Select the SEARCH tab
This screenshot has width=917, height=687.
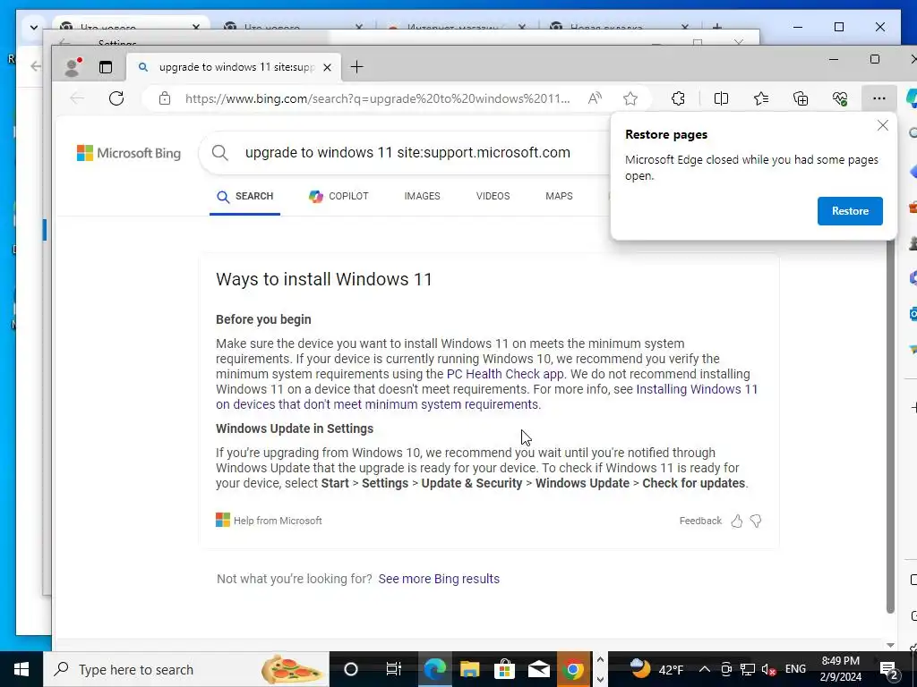[244, 196]
